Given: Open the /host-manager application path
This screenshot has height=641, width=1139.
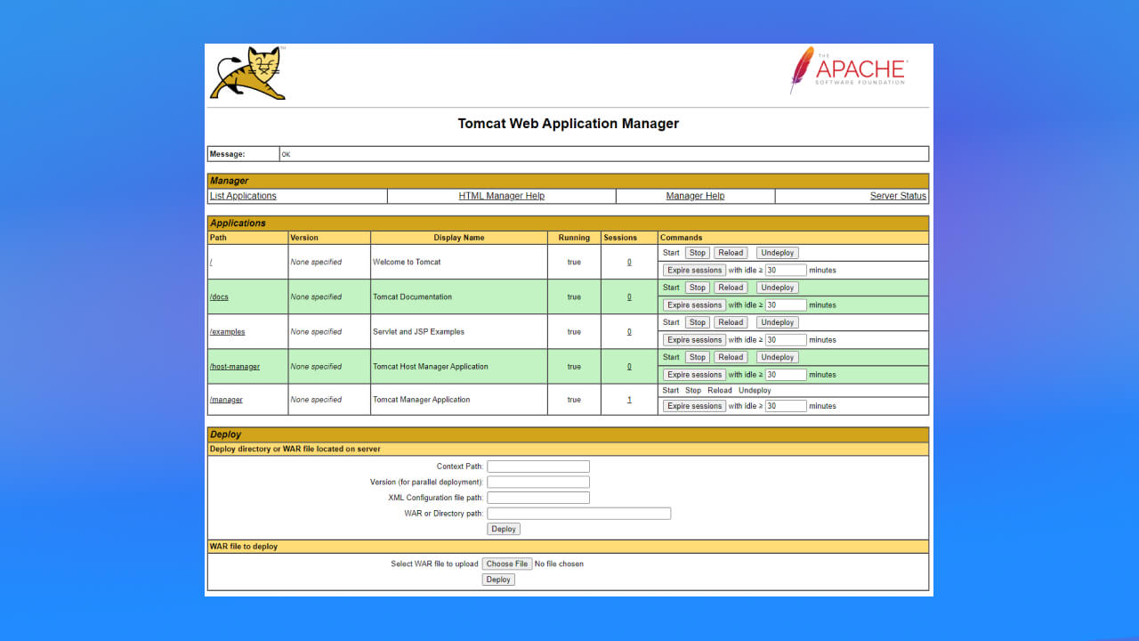Looking at the screenshot, I should click(235, 366).
